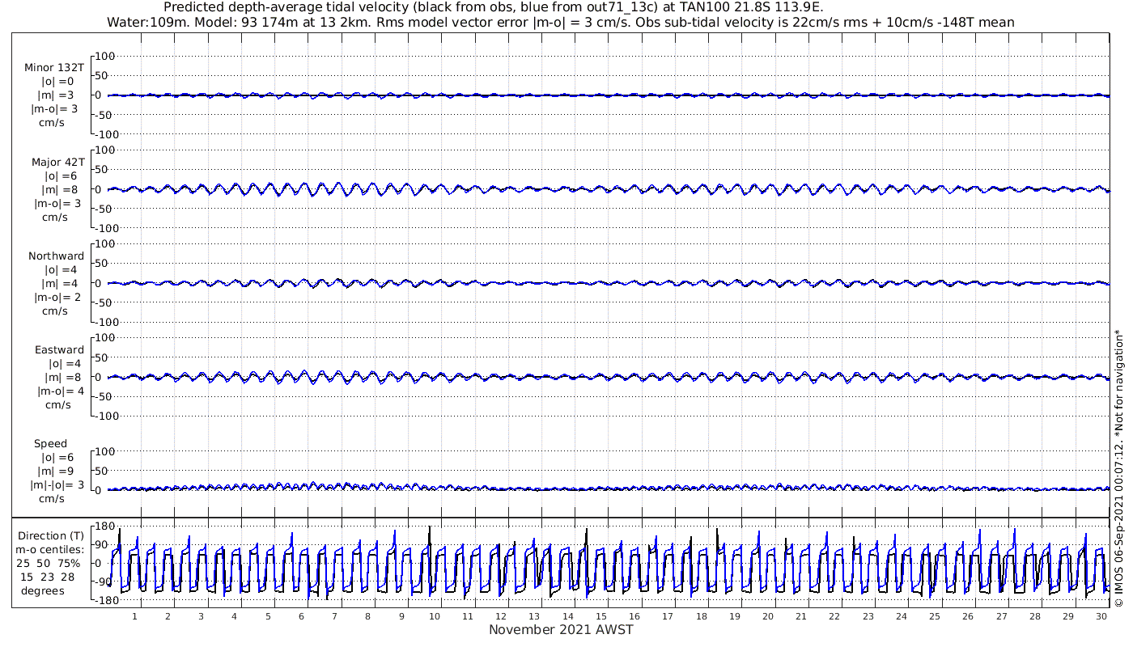This screenshot has width=1133, height=647.
Task: Click day '8' on the date axis
Action: pyautogui.click(x=367, y=617)
